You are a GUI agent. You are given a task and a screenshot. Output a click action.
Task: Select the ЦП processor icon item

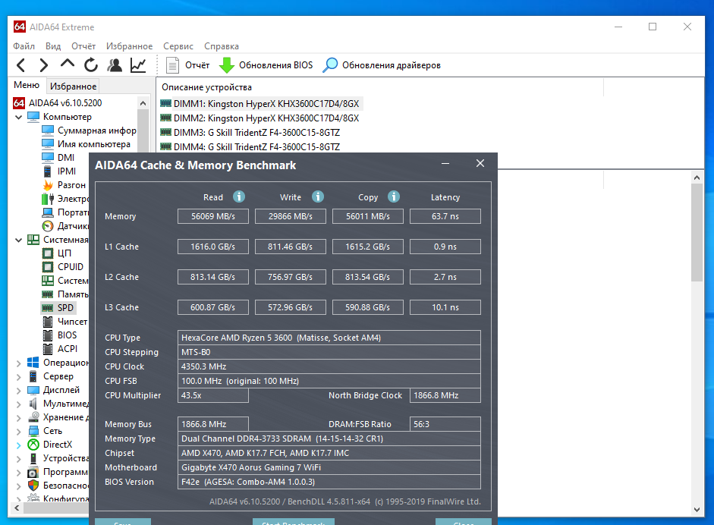(48, 253)
